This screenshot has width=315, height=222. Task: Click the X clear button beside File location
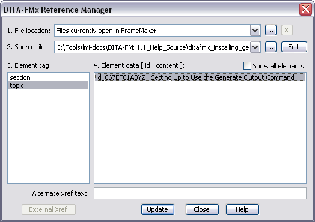(287, 30)
